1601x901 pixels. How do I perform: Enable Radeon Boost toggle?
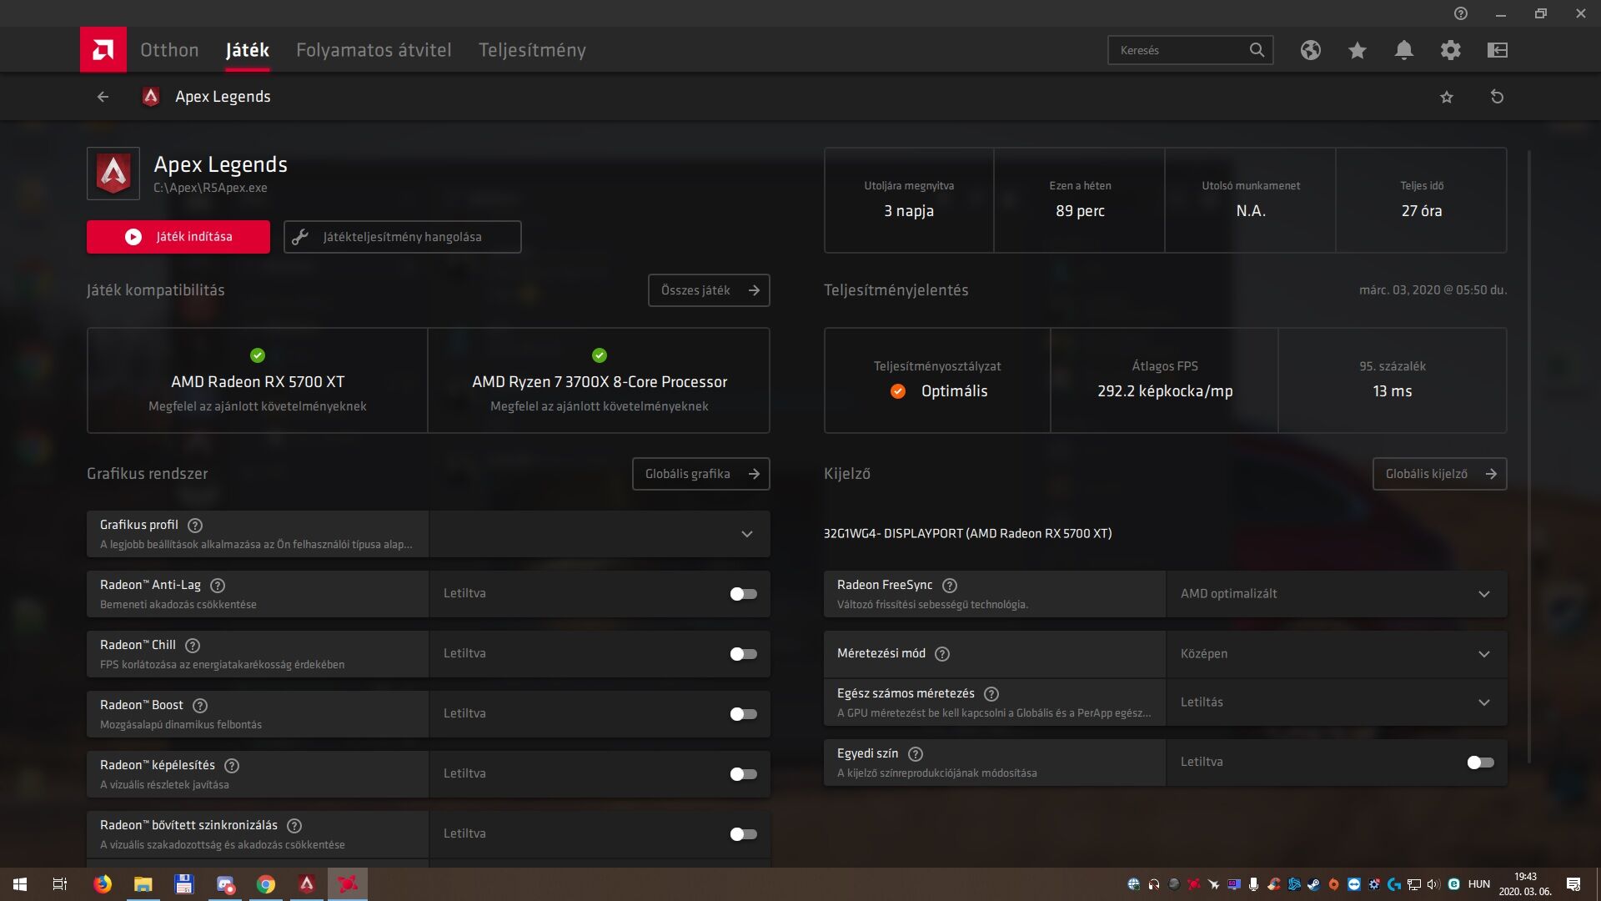coord(744,714)
